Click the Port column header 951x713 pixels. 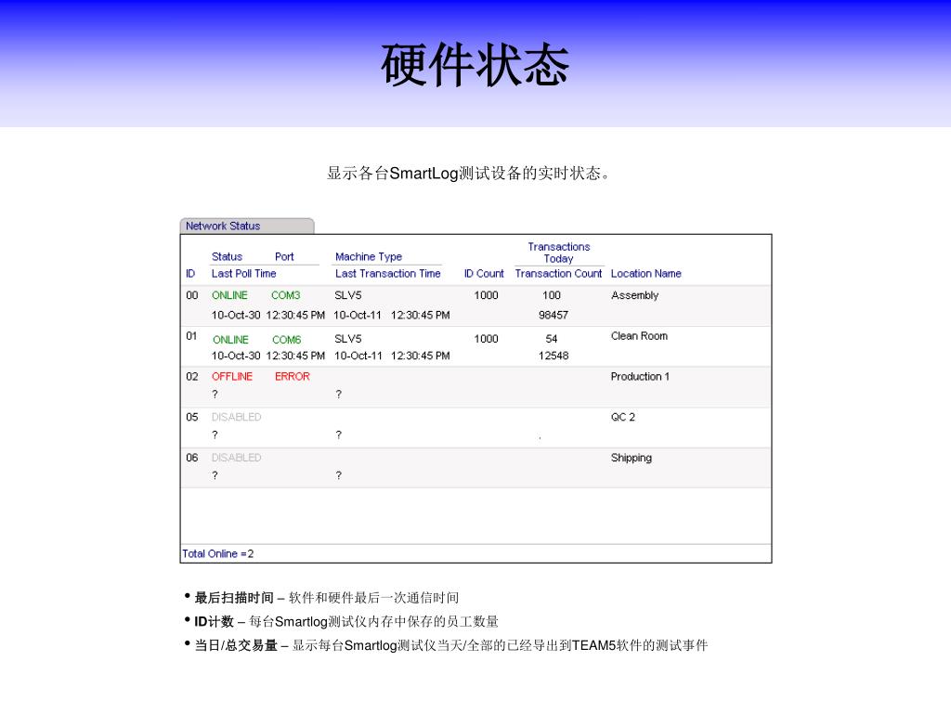(x=284, y=256)
